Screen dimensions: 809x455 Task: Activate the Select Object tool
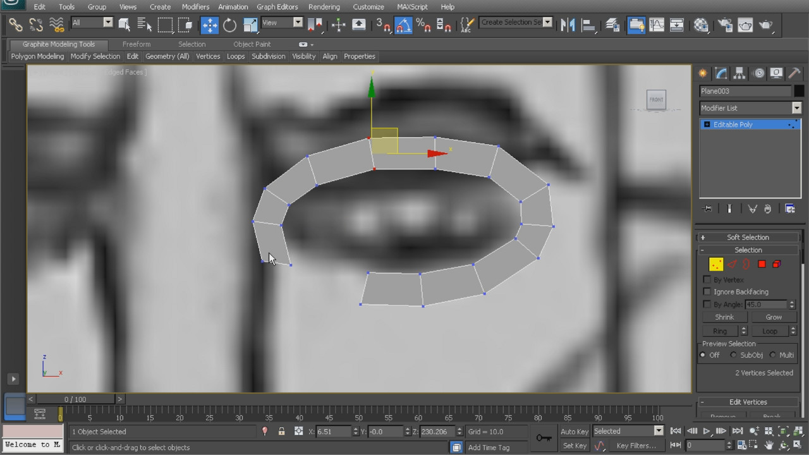(x=124, y=25)
